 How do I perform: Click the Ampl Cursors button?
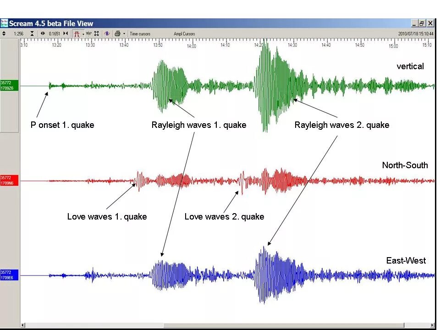[184, 33]
